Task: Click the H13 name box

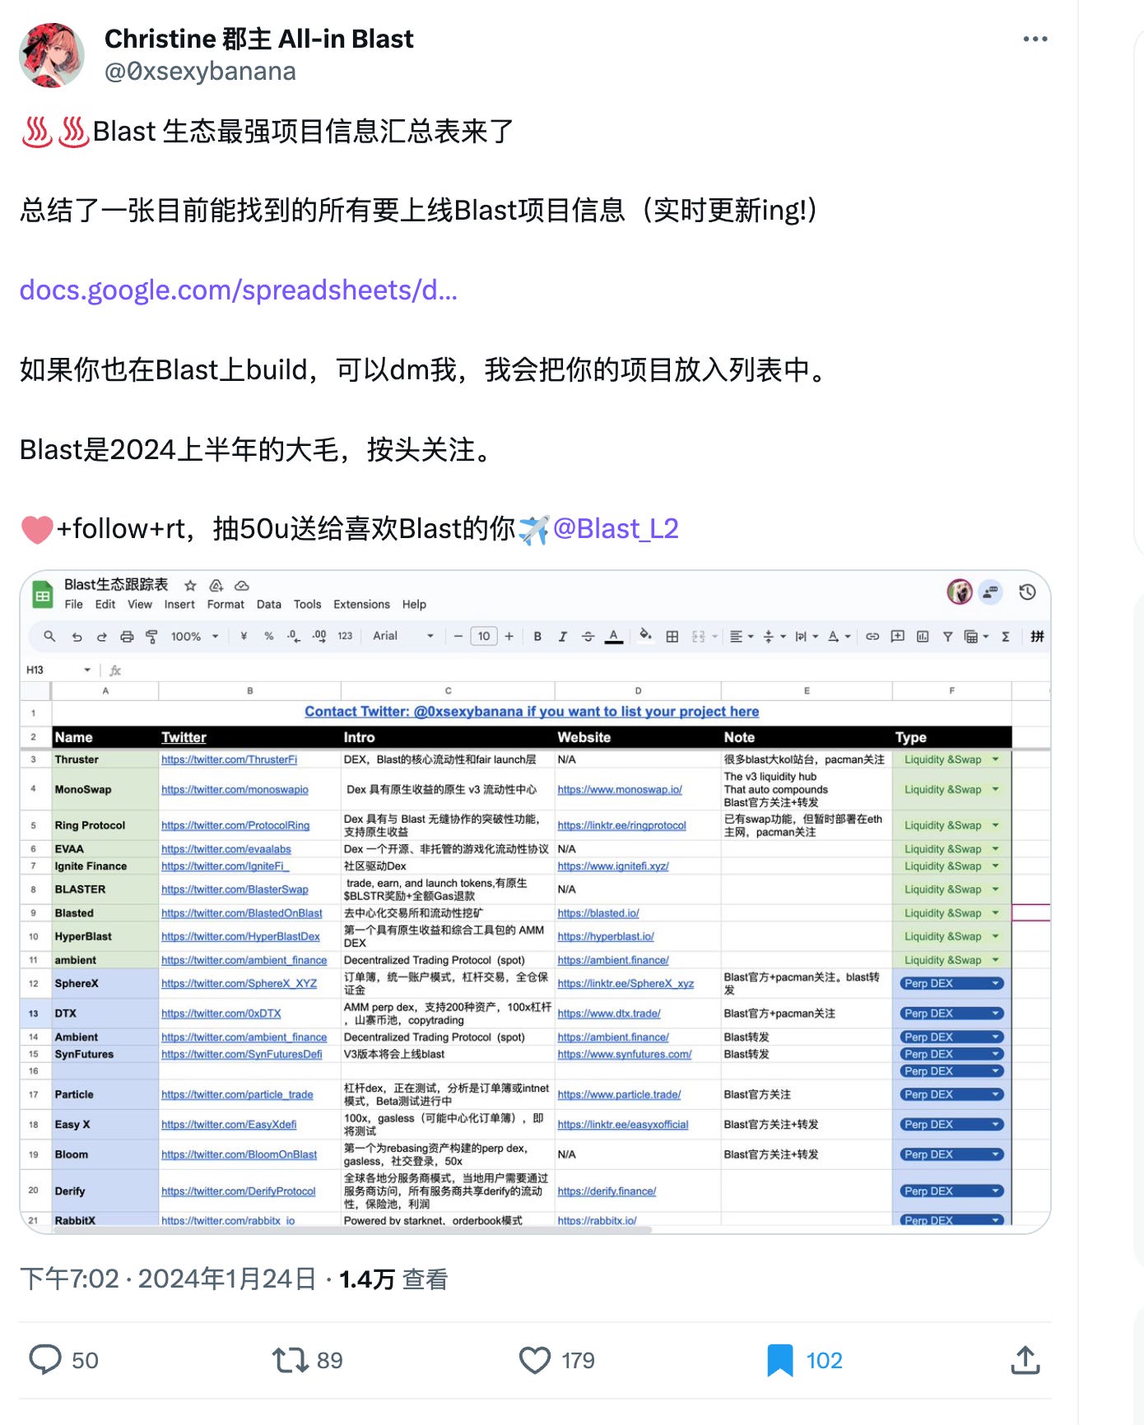Action: [58, 670]
